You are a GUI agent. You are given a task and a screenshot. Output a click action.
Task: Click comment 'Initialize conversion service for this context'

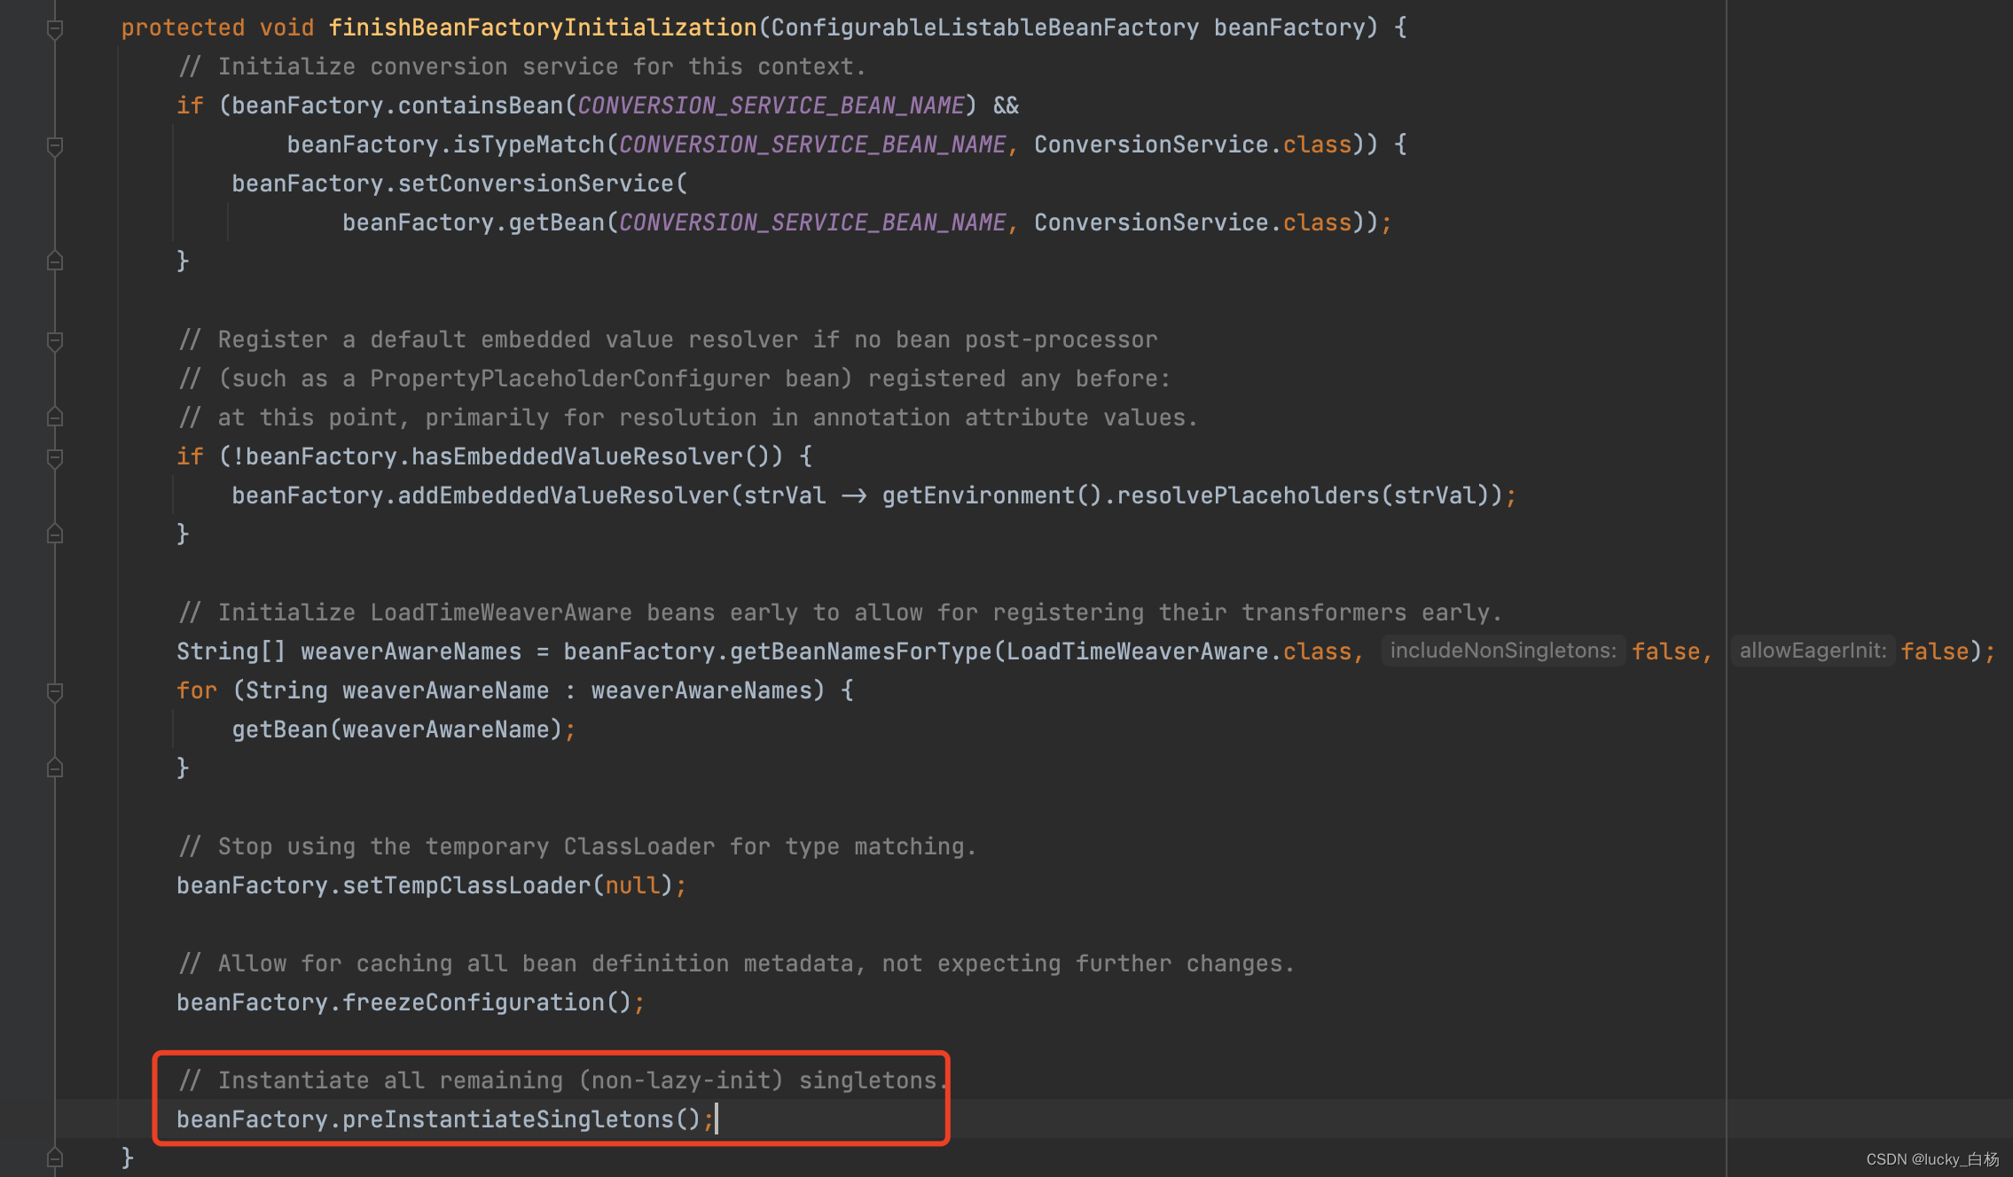pyautogui.click(x=521, y=66)
